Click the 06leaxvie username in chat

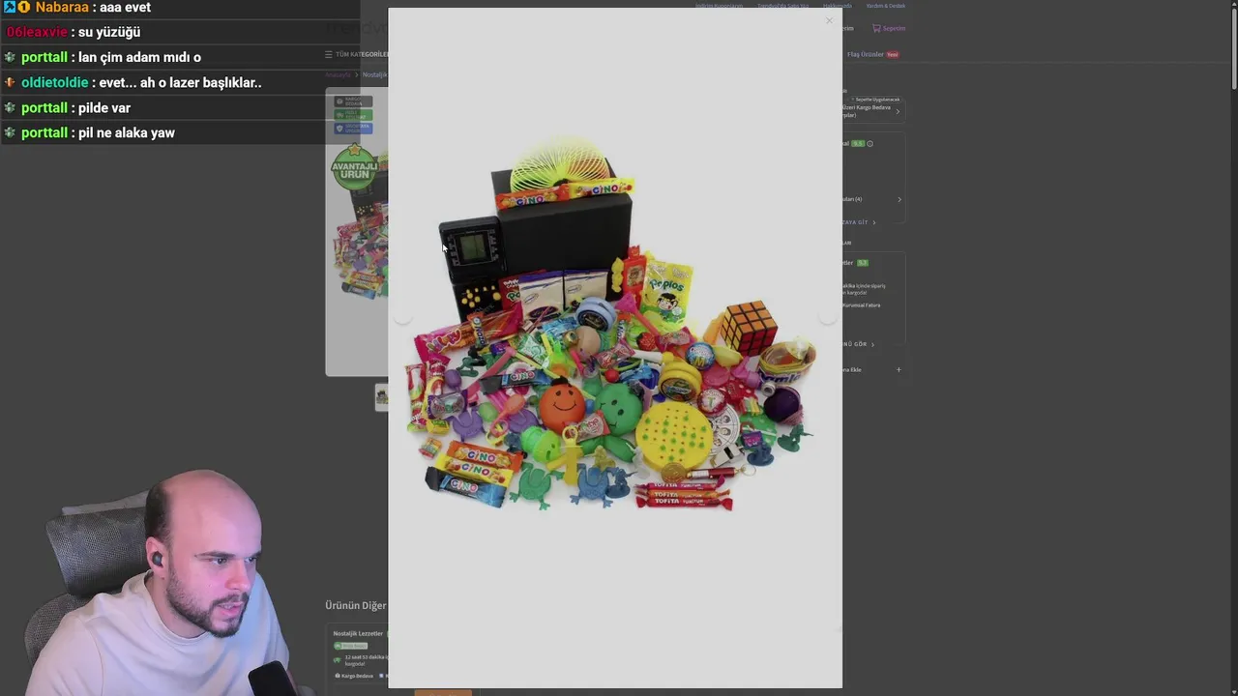[x=37, y=32]
